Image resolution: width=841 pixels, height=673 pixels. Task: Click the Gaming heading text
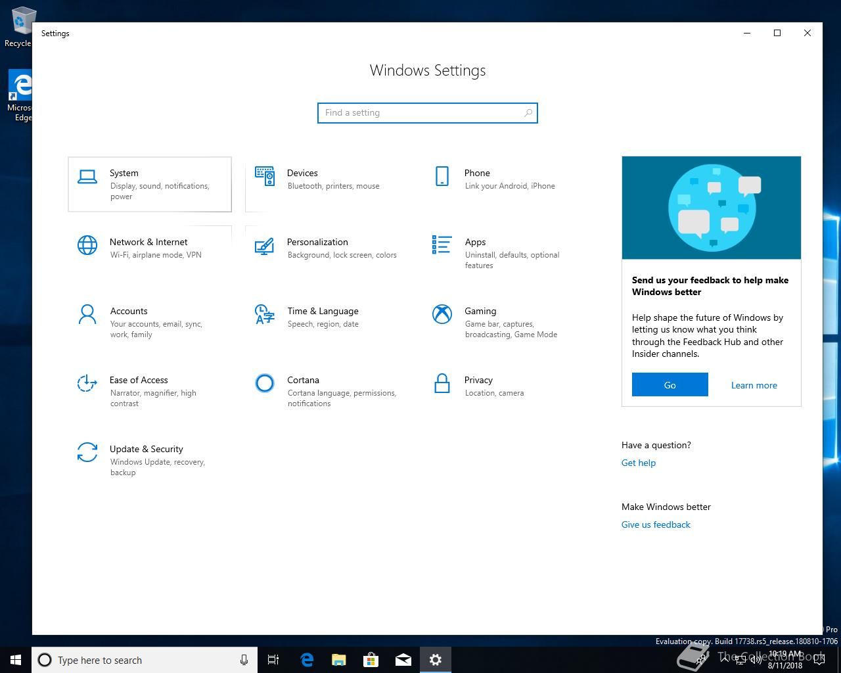(x=480, y=311)
